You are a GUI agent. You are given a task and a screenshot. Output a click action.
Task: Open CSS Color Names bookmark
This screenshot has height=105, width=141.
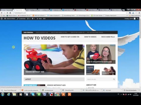[97, 15]
